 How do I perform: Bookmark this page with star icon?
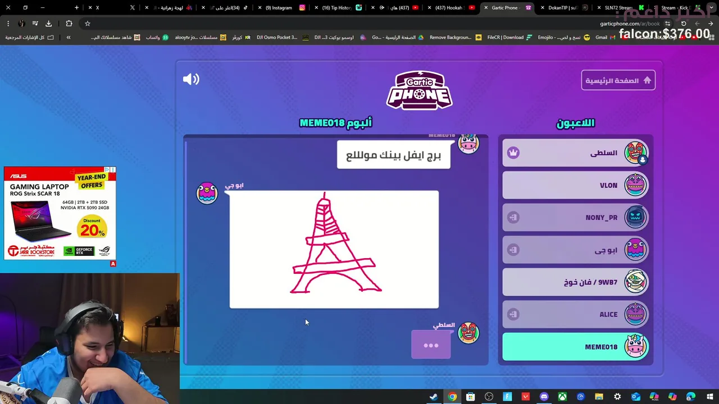coord(88,24)
